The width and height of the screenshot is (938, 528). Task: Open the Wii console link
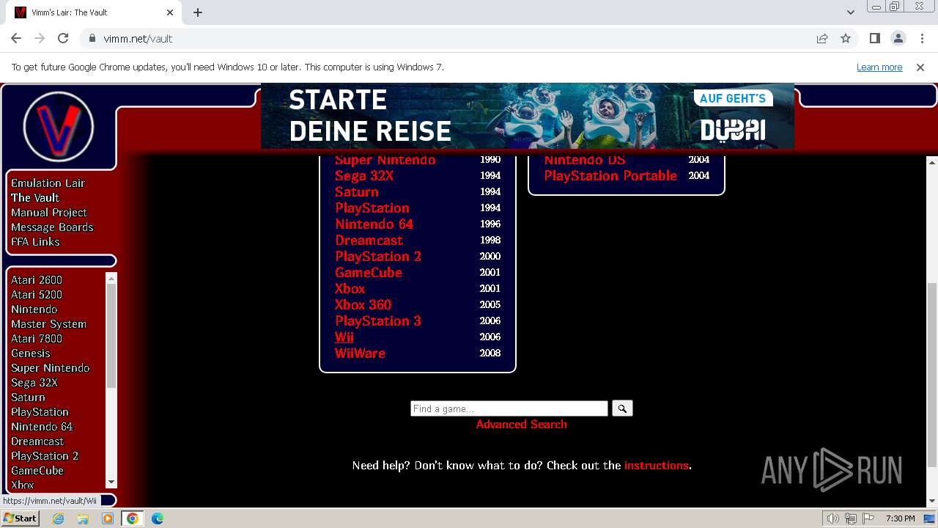click(x=344, y=337)
